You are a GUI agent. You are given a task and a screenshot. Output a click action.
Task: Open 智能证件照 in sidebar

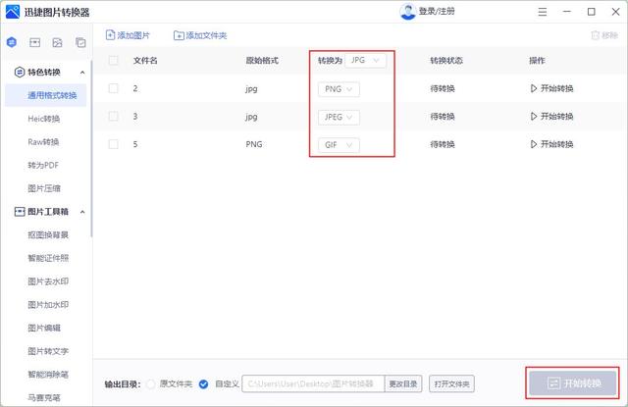pyautogui.click(x=48, y=258)
